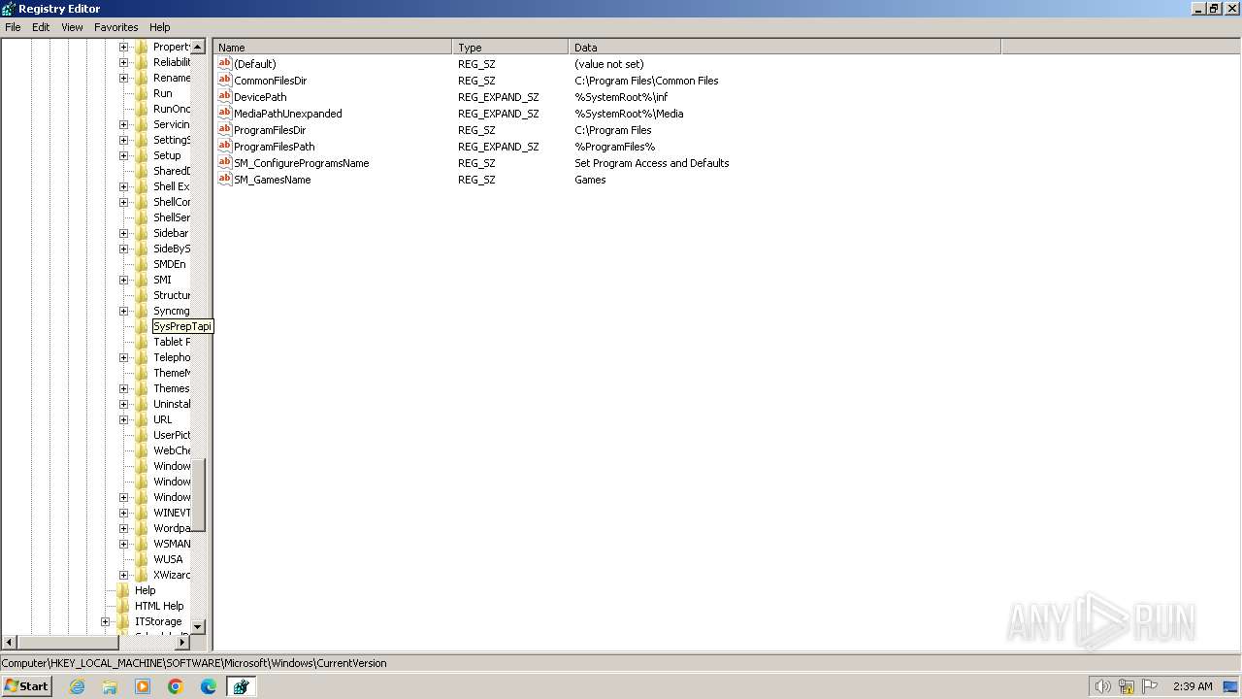
Task: Select the WebChe tree key
Action: 172,450
